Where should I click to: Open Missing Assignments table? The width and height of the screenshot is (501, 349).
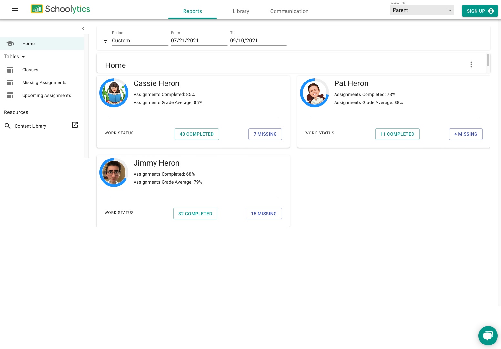(42, 83)
